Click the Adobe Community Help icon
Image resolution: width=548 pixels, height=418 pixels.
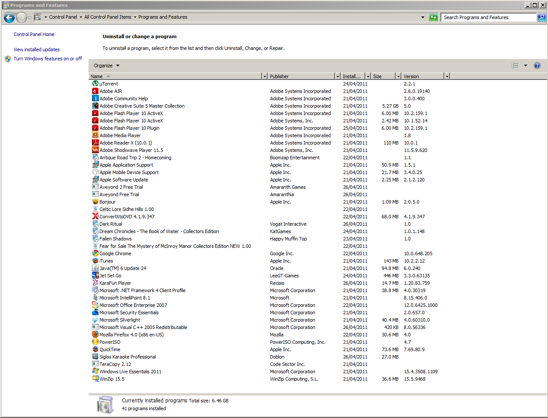point(95,99)
